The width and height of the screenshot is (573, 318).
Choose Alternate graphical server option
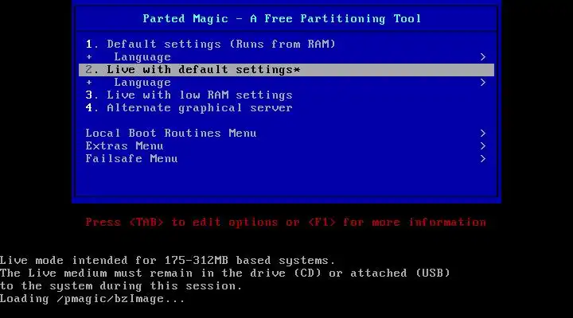click(x=286, y=108)
